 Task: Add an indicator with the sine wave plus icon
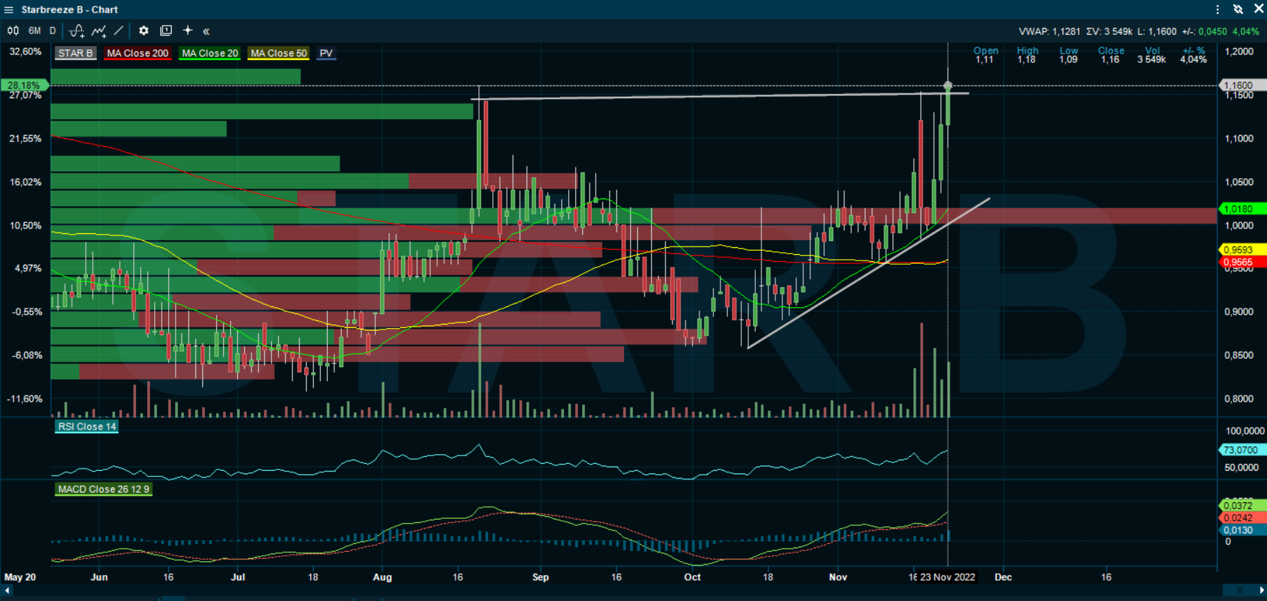(x=77, y=31)
